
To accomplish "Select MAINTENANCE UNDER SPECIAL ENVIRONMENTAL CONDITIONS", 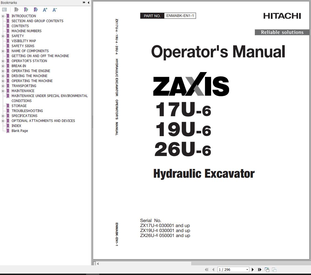I will click(50, 98).
